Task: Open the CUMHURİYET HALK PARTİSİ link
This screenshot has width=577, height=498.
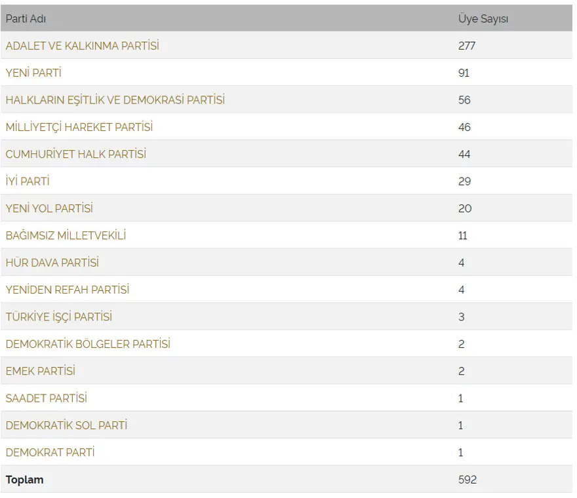Action: [76, 154]
